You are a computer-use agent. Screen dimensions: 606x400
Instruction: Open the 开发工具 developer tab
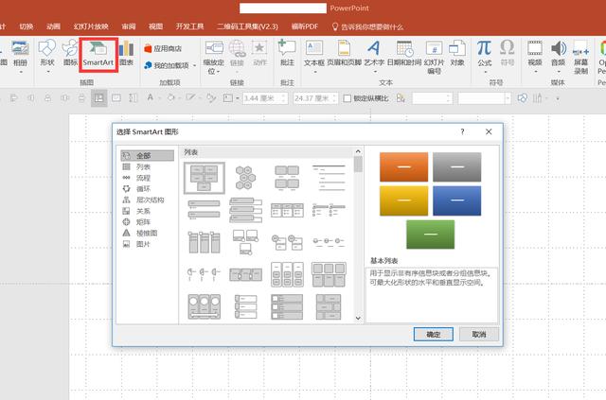click(189, 26)
